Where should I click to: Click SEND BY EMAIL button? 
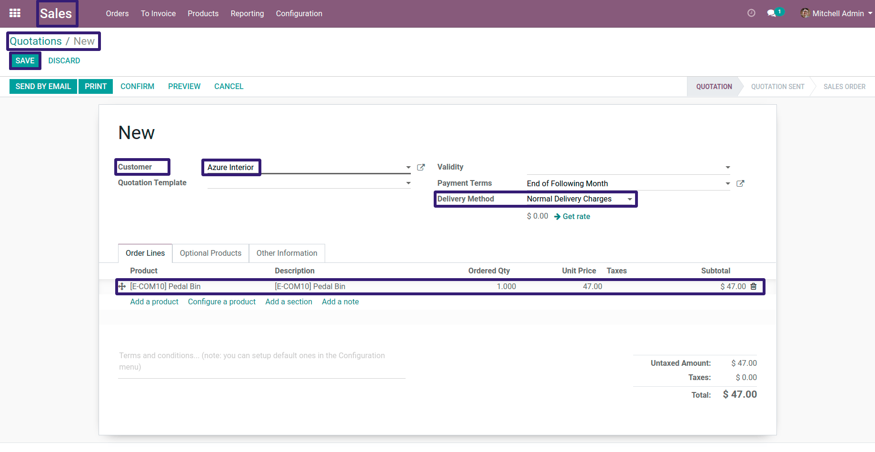pyautogui.click(x=43, y=86)
